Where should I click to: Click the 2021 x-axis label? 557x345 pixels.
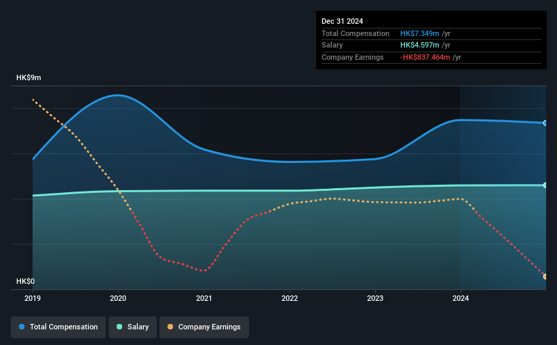tap(204, 298)
